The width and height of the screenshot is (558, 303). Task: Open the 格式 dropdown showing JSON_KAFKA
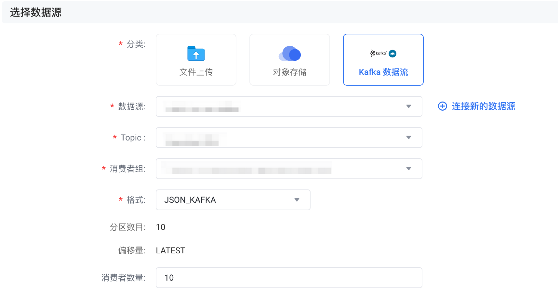233,200
